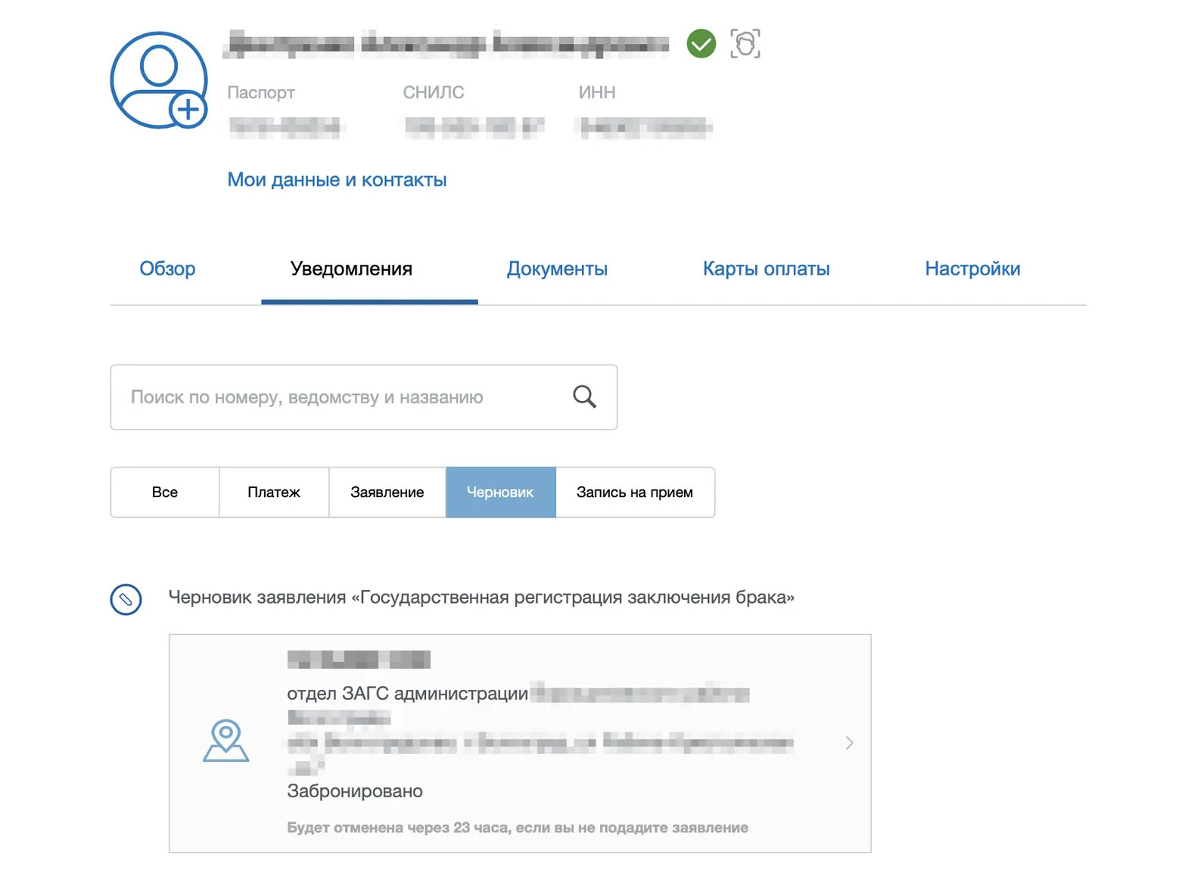Go to the Карты оплаты tab
1182x882 pixels.
tap(766, 269)
